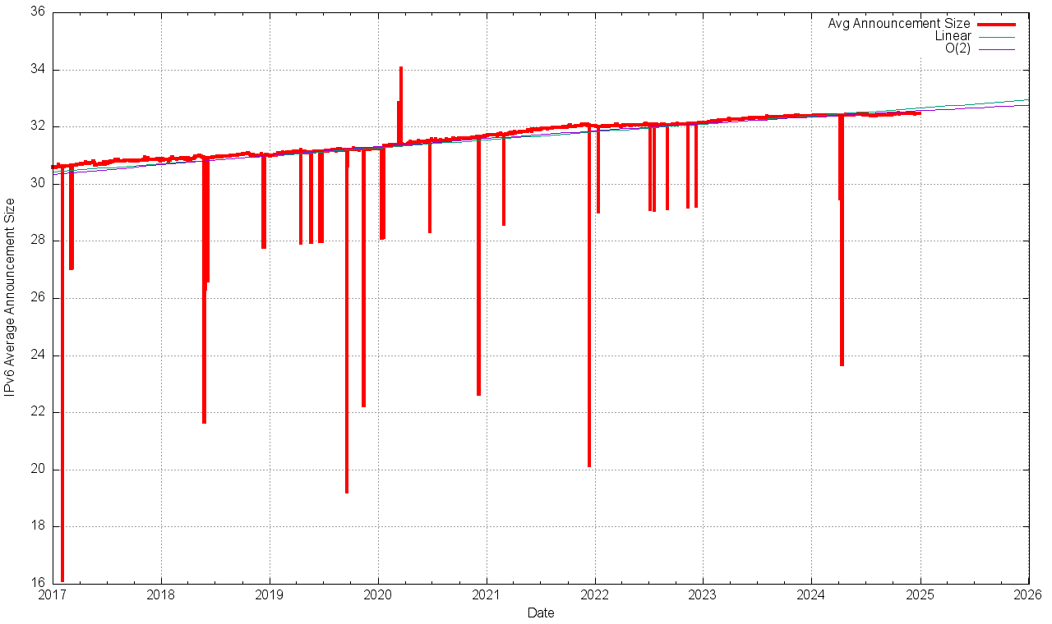The height and width of the screenshot is (624, 1052).
Task: Click the bottom of the deepest dip in early 2017
Action: 62,580
